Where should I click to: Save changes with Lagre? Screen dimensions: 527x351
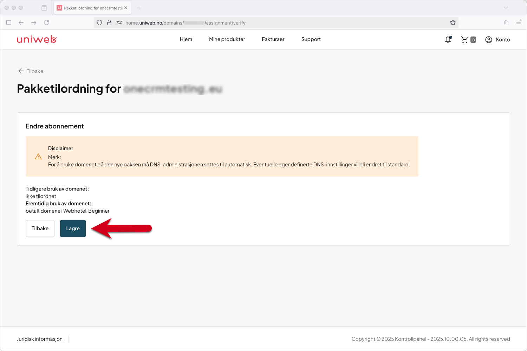[73, 229]
